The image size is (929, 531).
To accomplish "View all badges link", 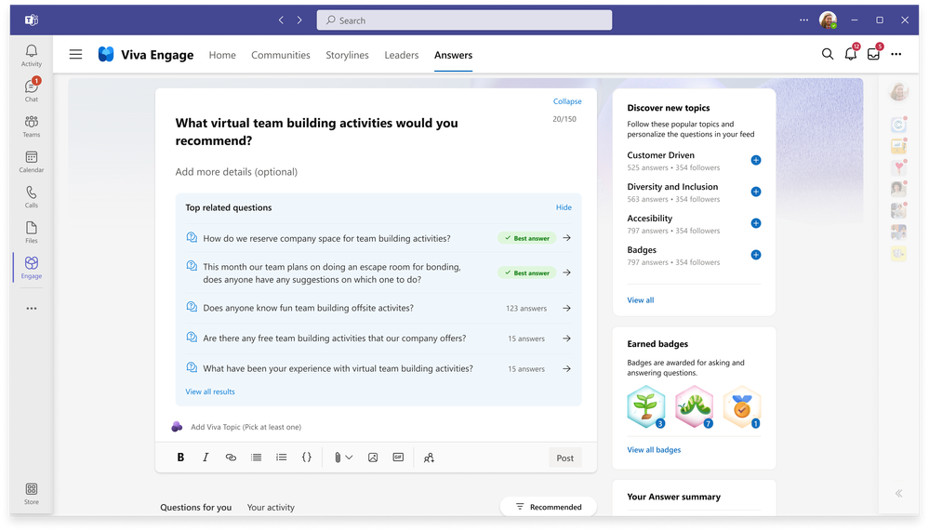I will [654, 450].
